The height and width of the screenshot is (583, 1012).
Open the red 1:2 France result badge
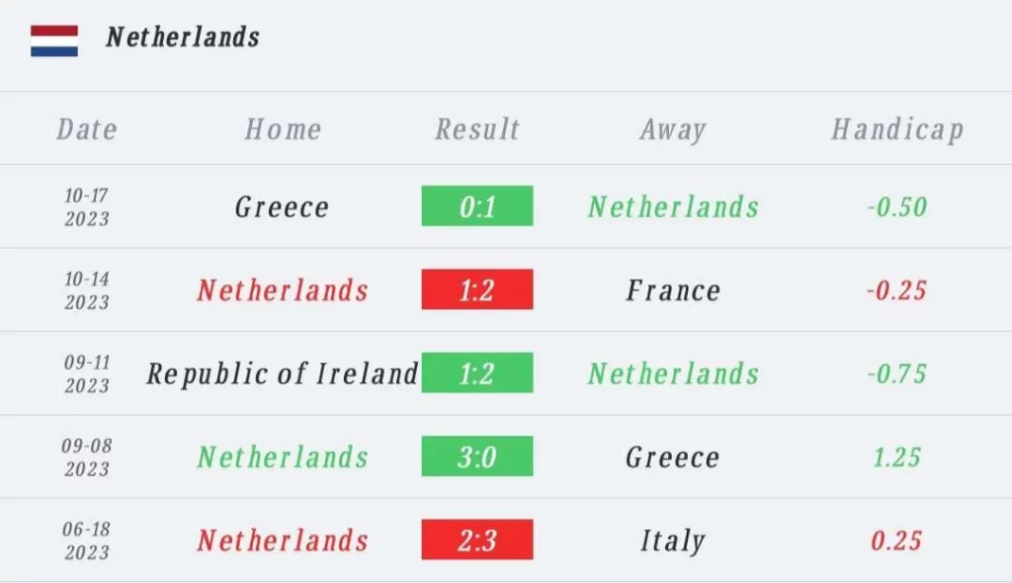(477, 290)
